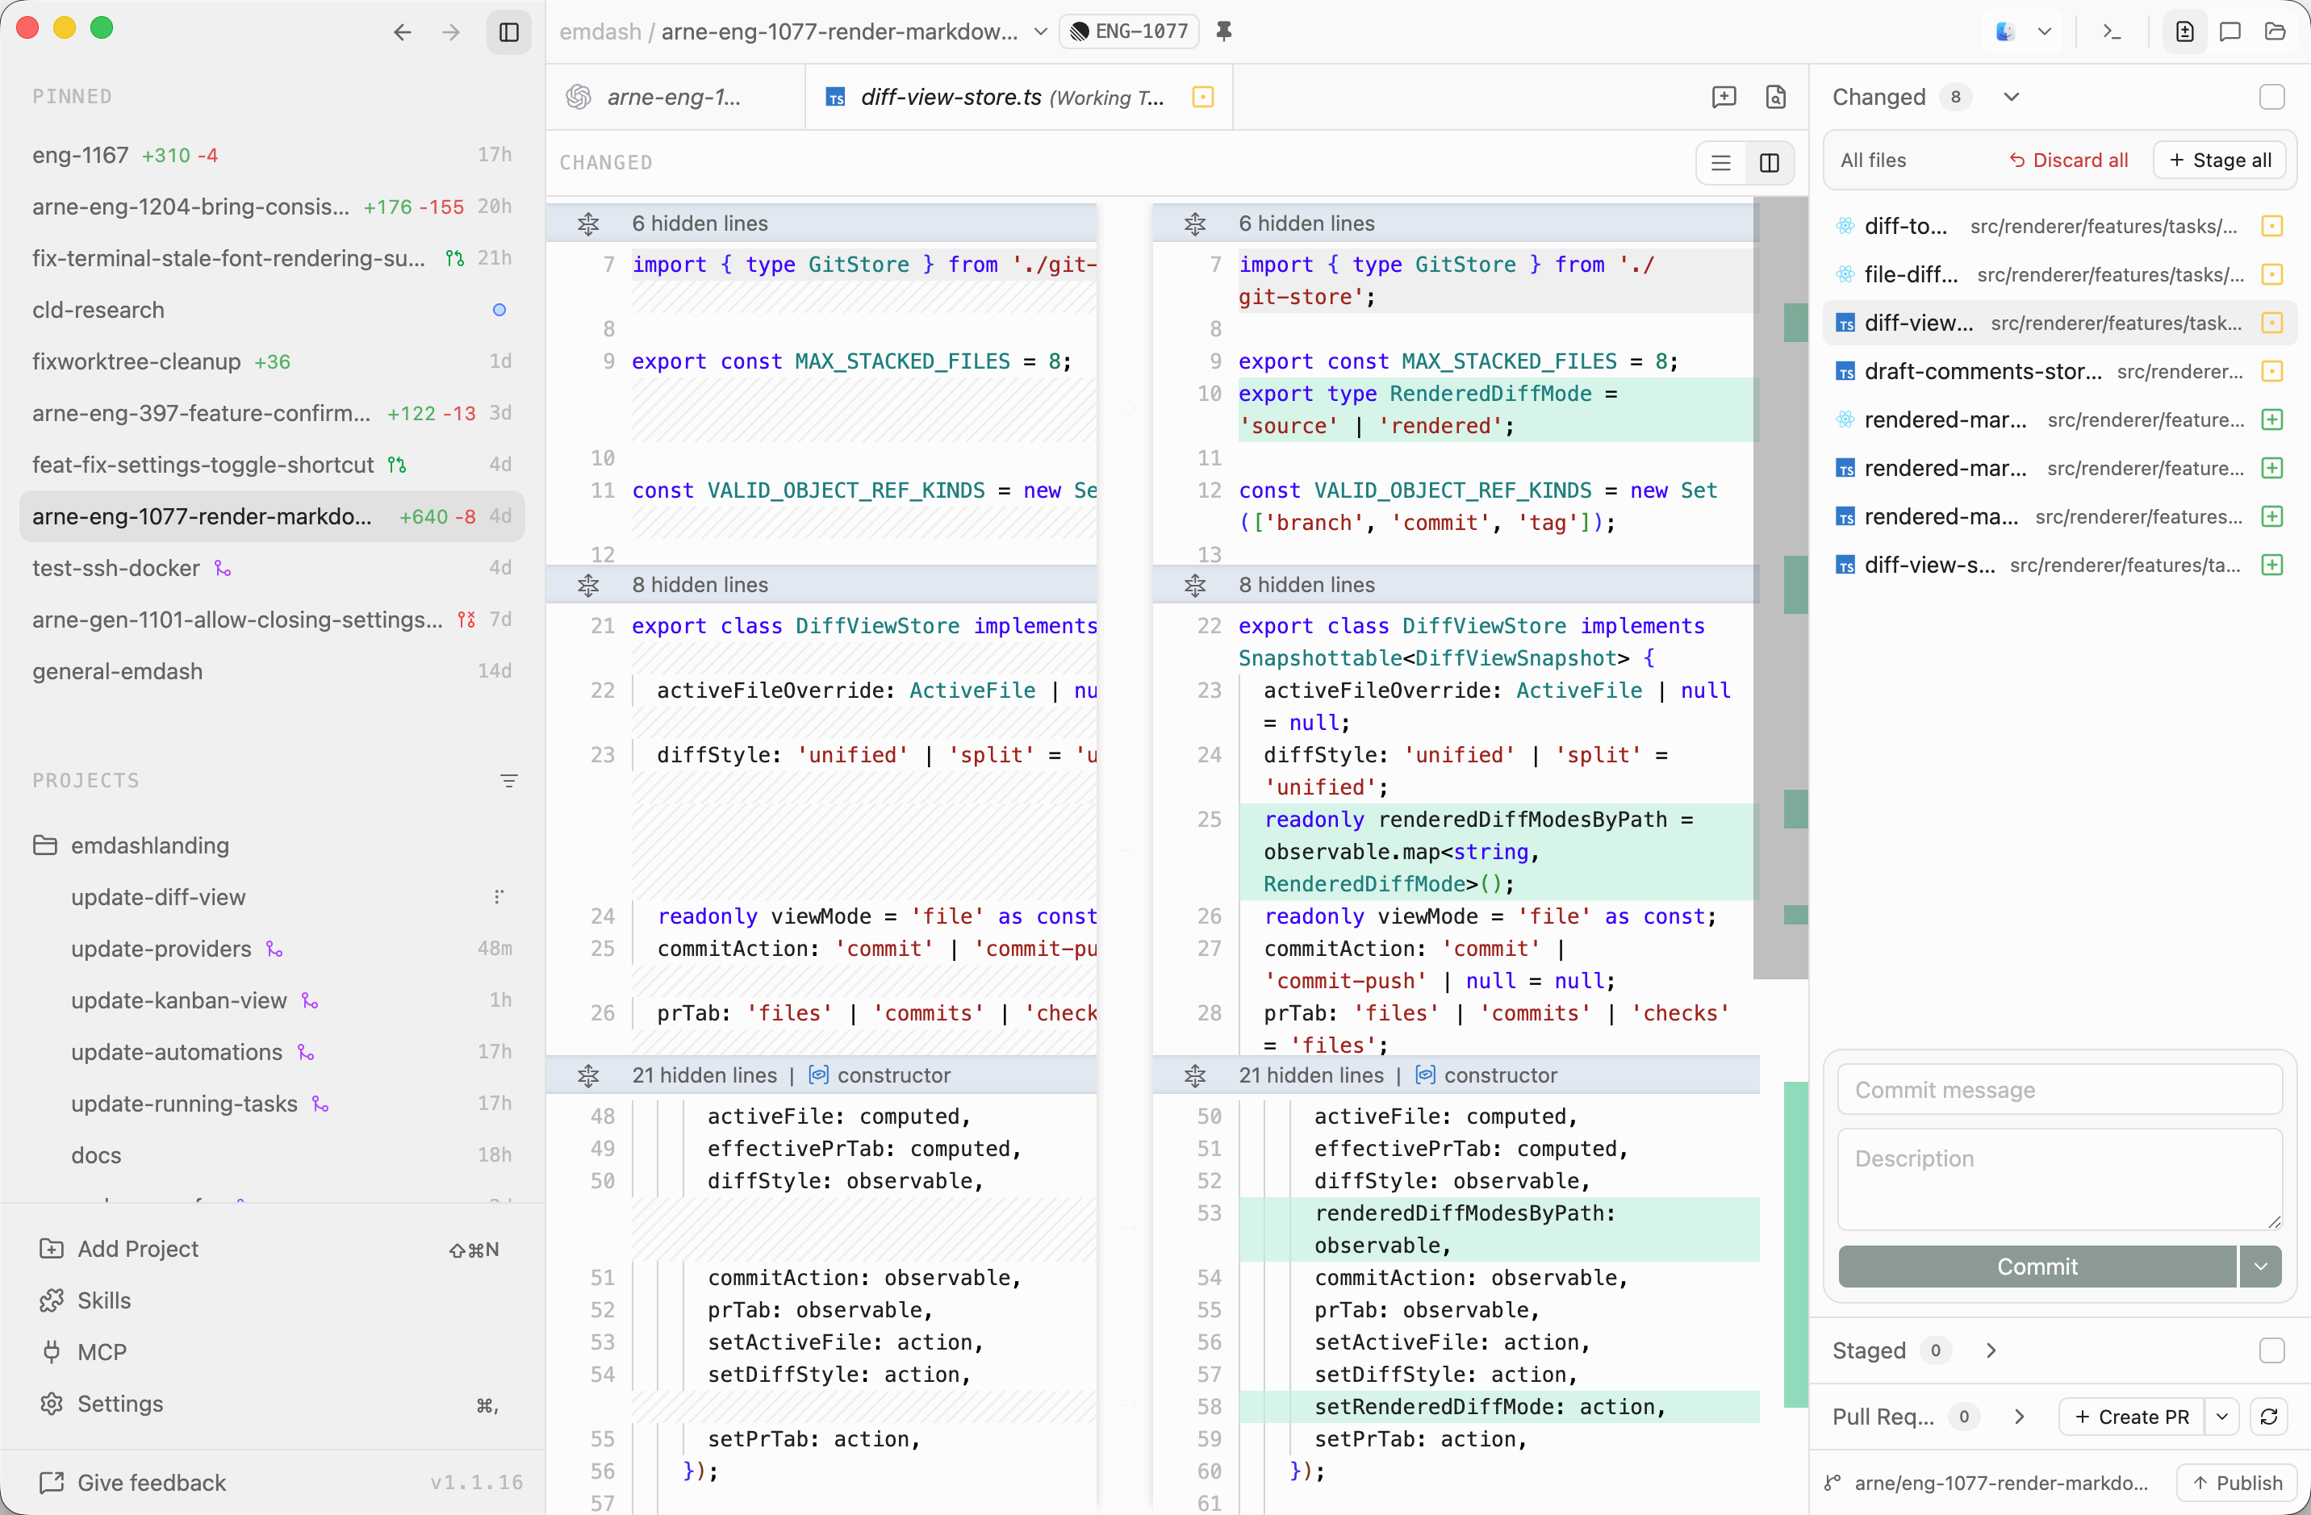The width and height of the screenshot is (2311, 1515).
Task: Select the diff changes panel icon
Action: tap(2184, 32)
